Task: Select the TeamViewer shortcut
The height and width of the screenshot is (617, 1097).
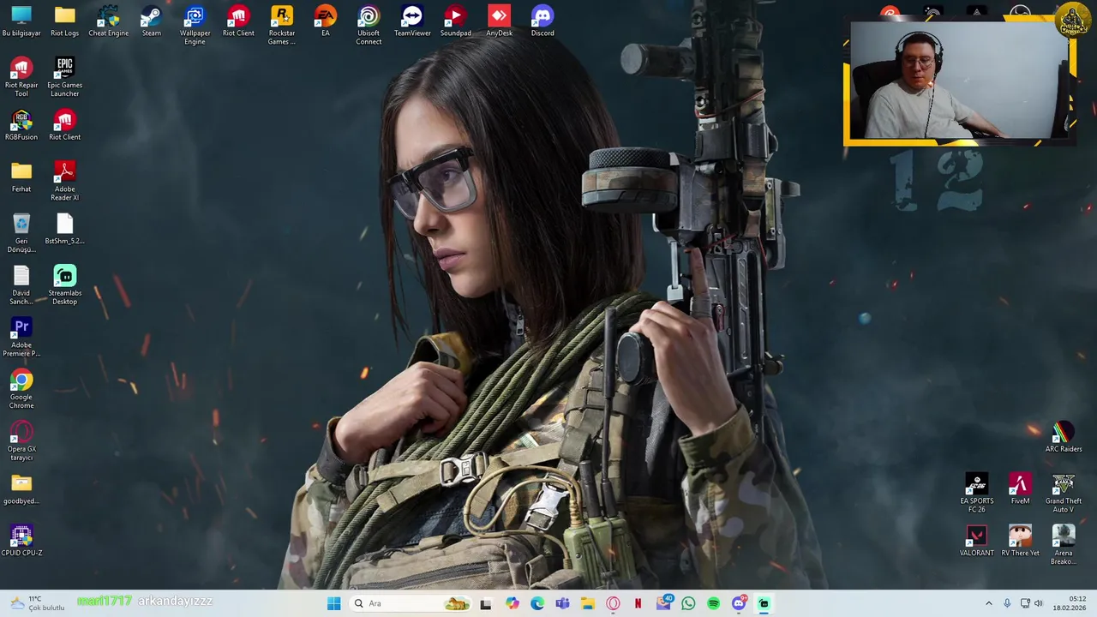Action: coord(412,21)
